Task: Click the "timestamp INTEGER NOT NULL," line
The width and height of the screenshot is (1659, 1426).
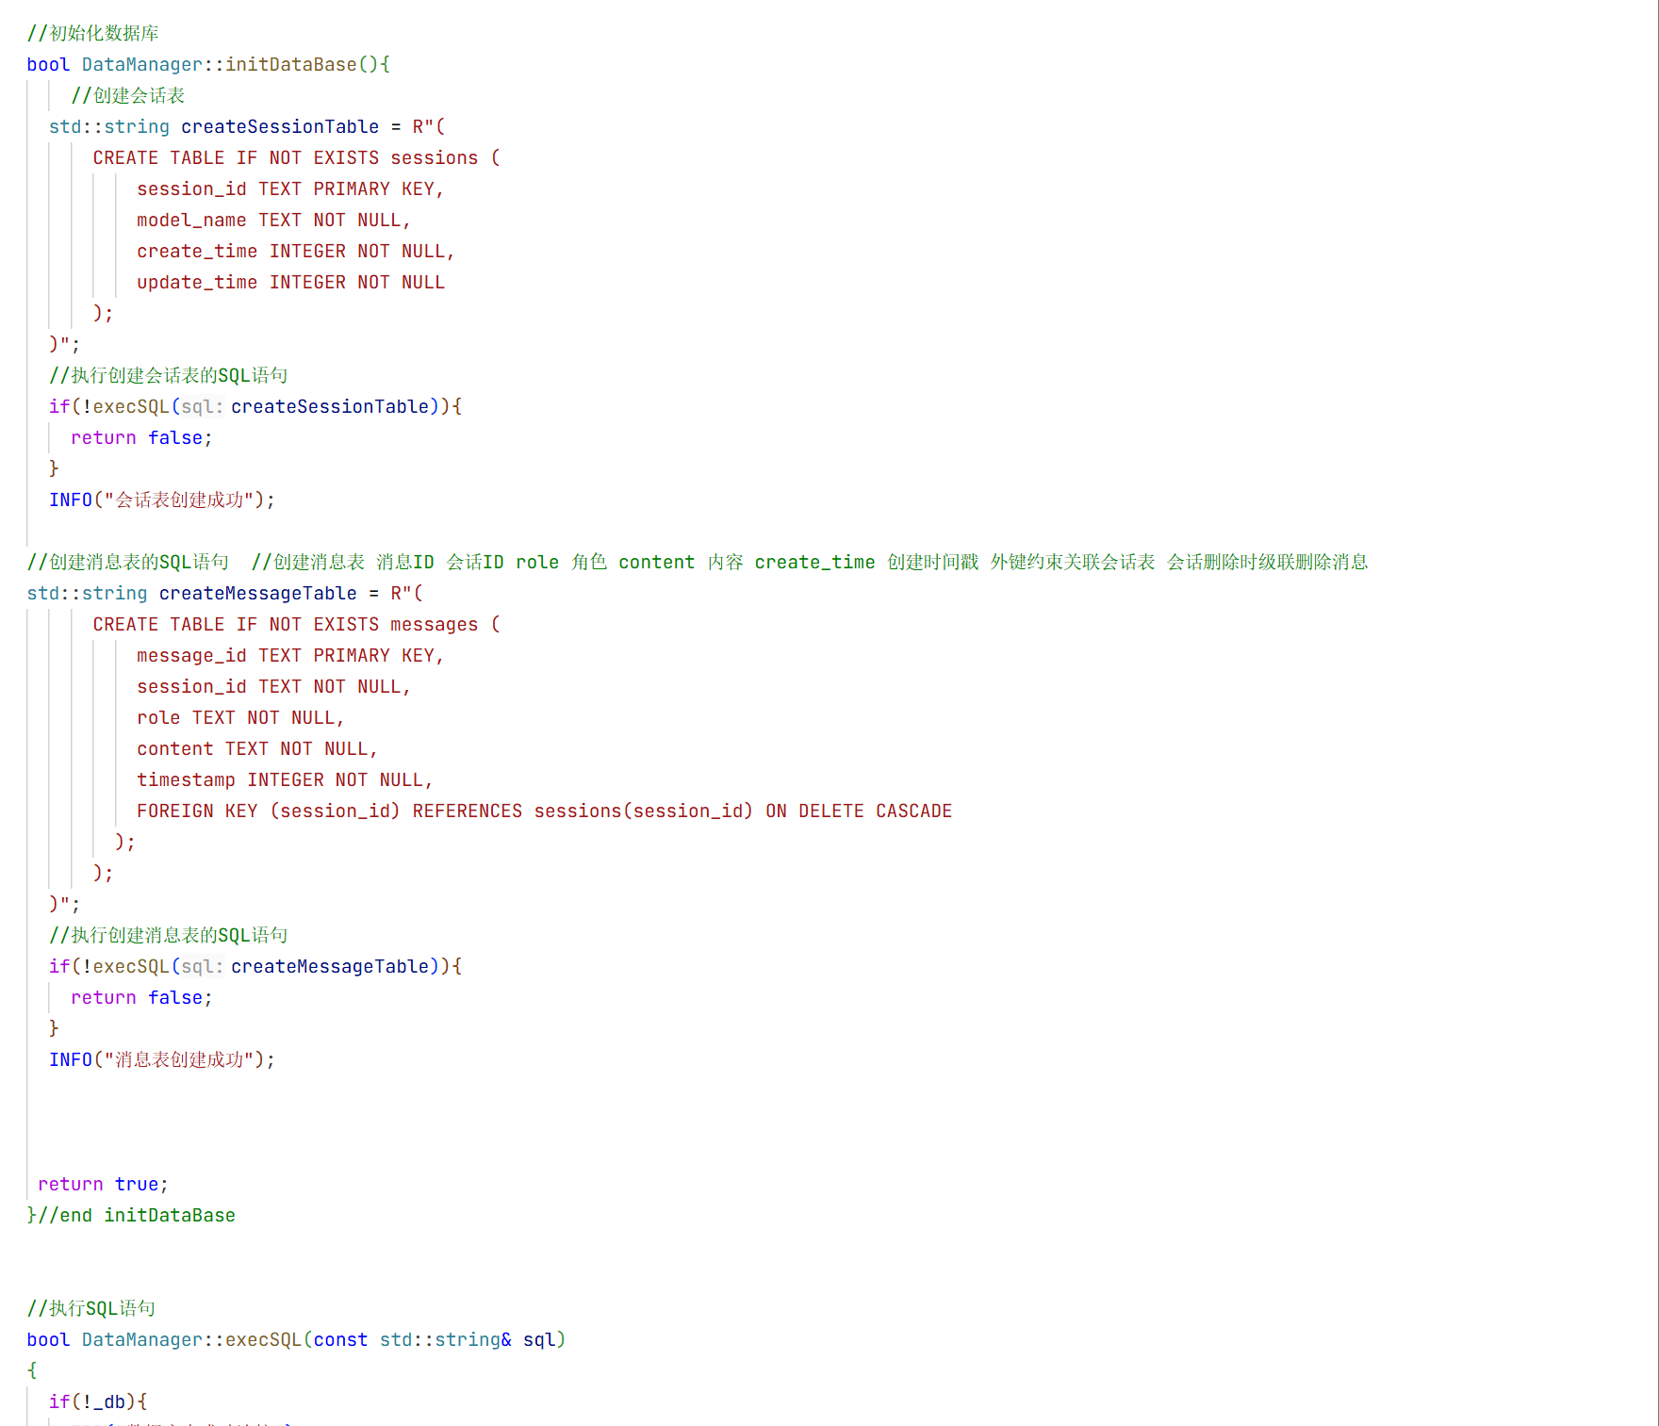Action: coord(285,779)
